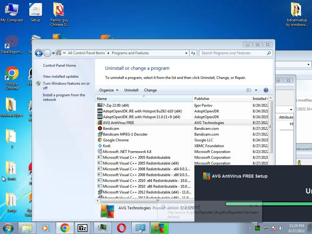Image resolution: width=312 pixels, height=234 pixels.
Task: Click the Windows Start orb
Action: pos(8,228)
